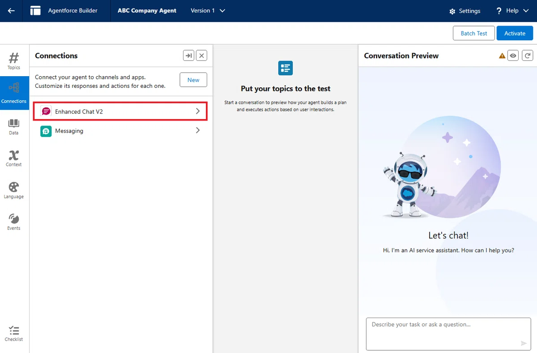Select the Connections sidebar tab
This screenshot has width=537, height=353.
14,93
